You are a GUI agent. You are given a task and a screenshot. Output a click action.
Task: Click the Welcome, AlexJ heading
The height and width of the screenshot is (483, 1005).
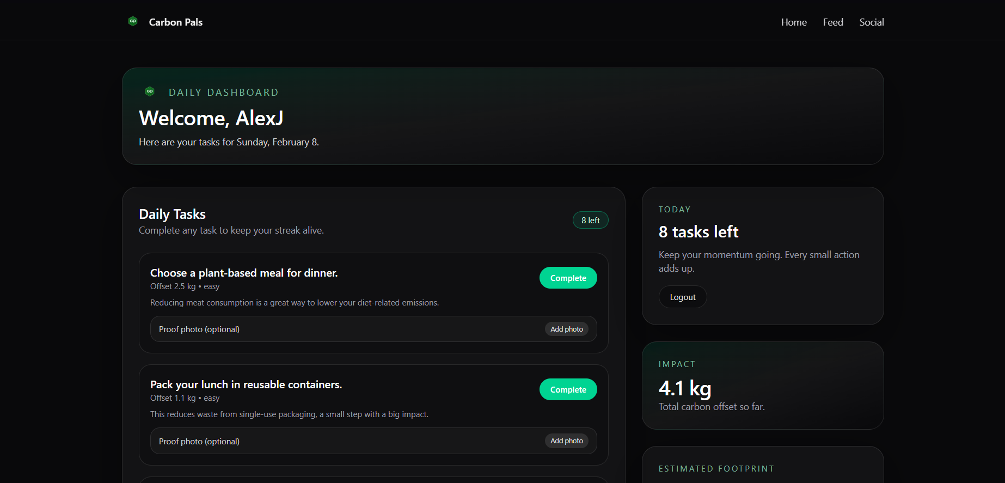click(x=211, y=118)
